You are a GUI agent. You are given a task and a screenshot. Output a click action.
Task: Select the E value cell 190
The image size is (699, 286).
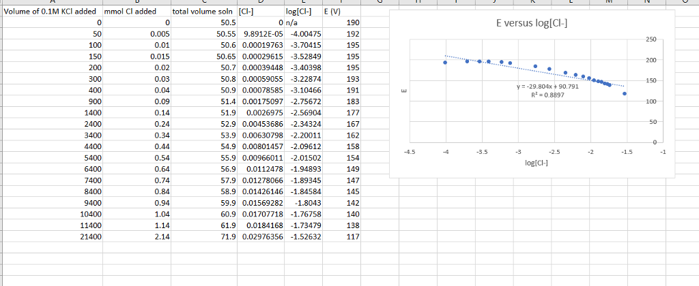341,22
